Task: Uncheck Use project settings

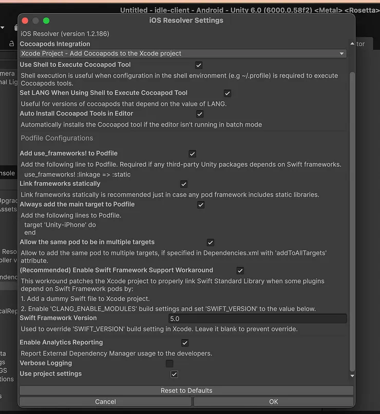Action: click(x=174, y=374)
